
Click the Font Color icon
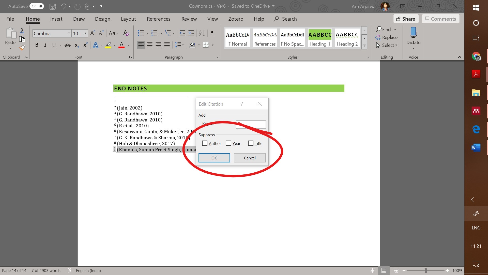[x=122, y=45]
